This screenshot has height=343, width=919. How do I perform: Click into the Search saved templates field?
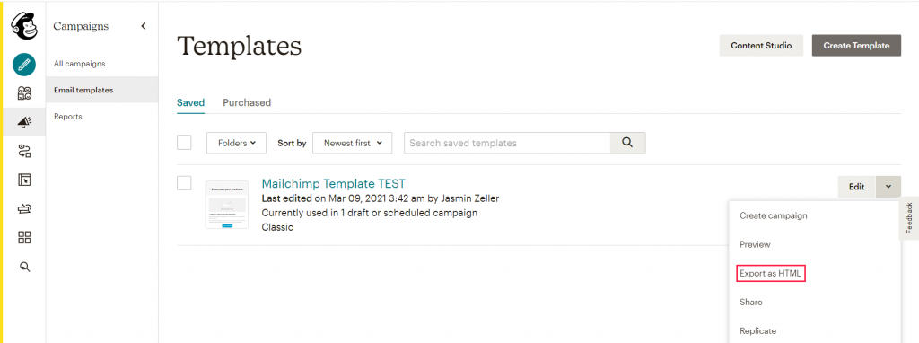(x=507, y=143)
